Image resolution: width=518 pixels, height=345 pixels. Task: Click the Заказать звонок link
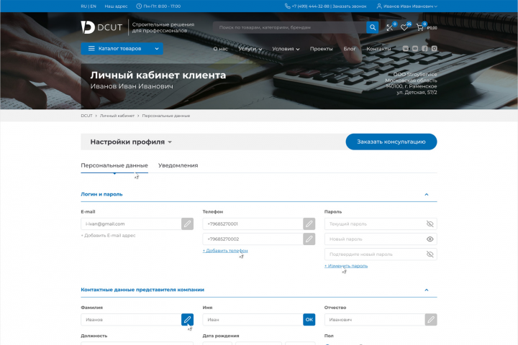coord(349,6)
